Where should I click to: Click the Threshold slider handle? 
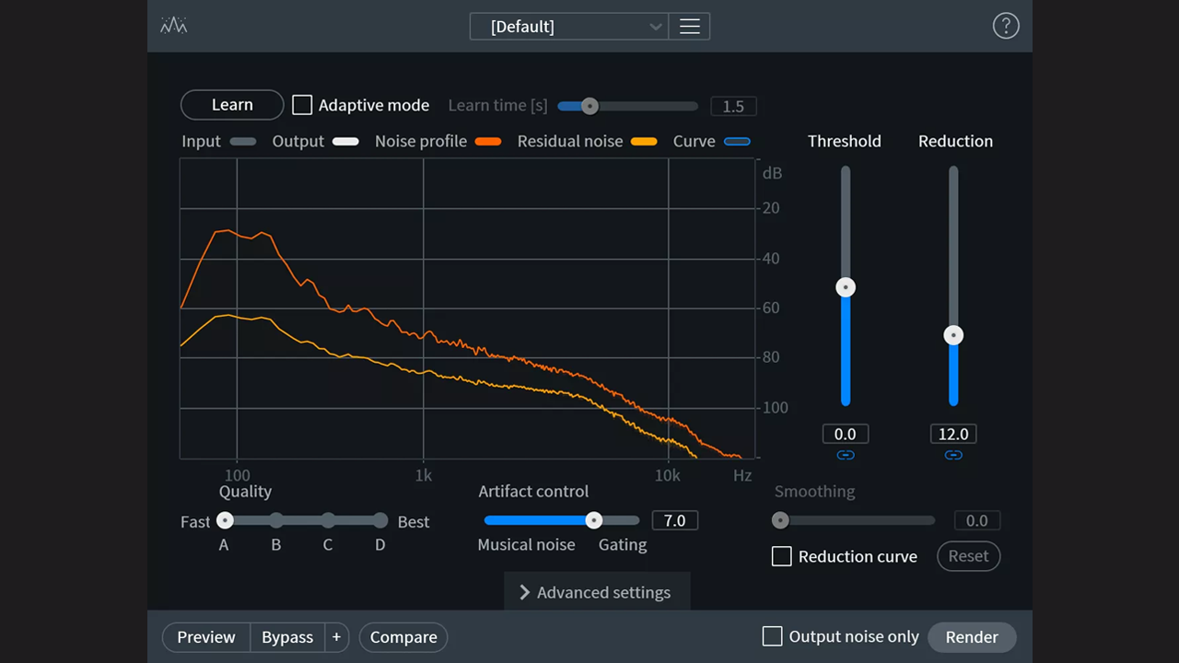(846, 287)
